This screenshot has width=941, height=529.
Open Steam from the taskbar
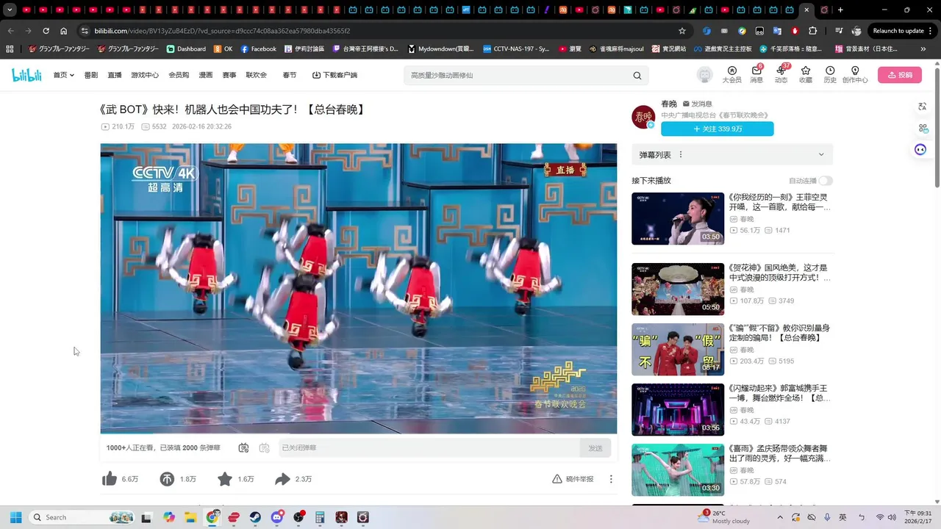(x=255, y=517)
